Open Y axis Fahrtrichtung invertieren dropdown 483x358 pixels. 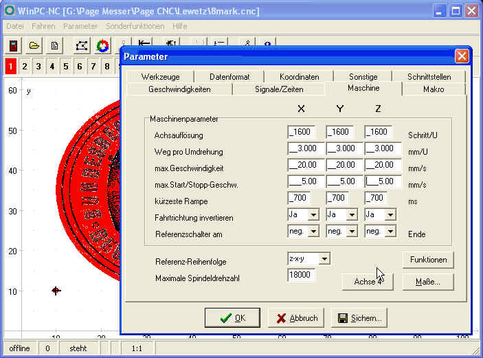click(x=352, y=215)
